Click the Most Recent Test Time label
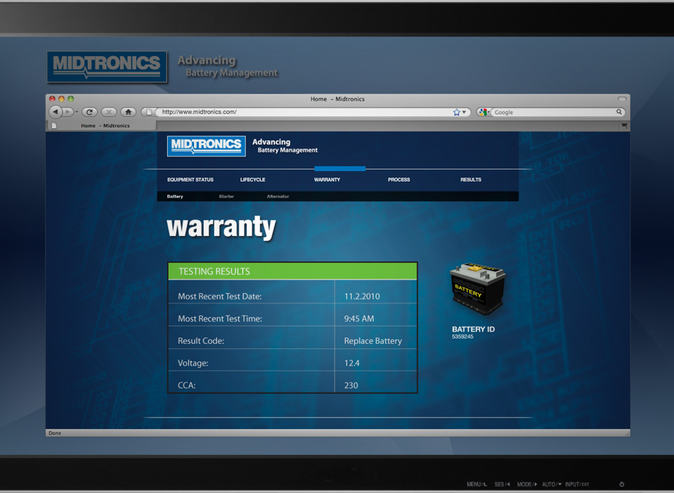Screen dimensions: 674x493 (220, 318)
